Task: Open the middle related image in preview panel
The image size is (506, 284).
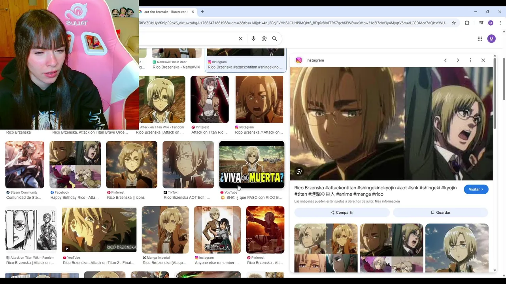Action: pyautogui.click(x=391, y=248)
